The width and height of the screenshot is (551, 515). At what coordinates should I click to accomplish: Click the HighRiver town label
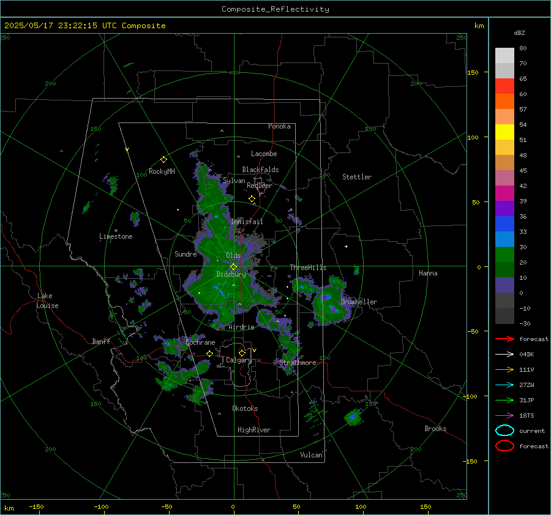(254, 430)
